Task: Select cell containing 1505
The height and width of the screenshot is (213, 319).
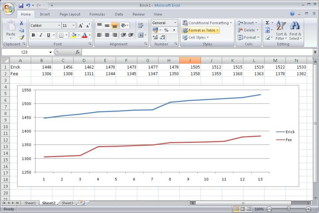Action: (190, 67)
